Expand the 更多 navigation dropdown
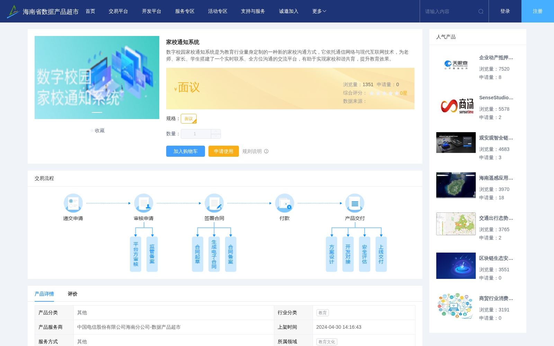The height and width of the screenshot is (346, 554). point(319,11)
